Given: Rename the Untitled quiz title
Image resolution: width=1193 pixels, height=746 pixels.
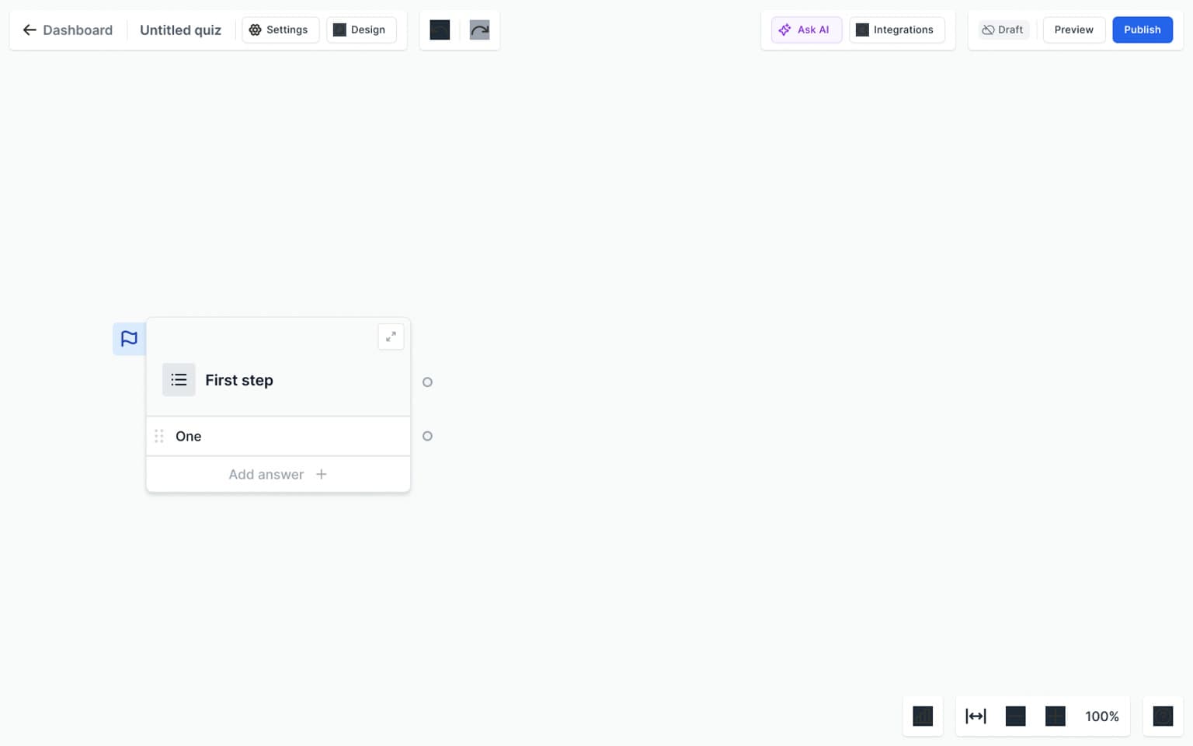Looking at the screenshot, I should pos(180,30).
